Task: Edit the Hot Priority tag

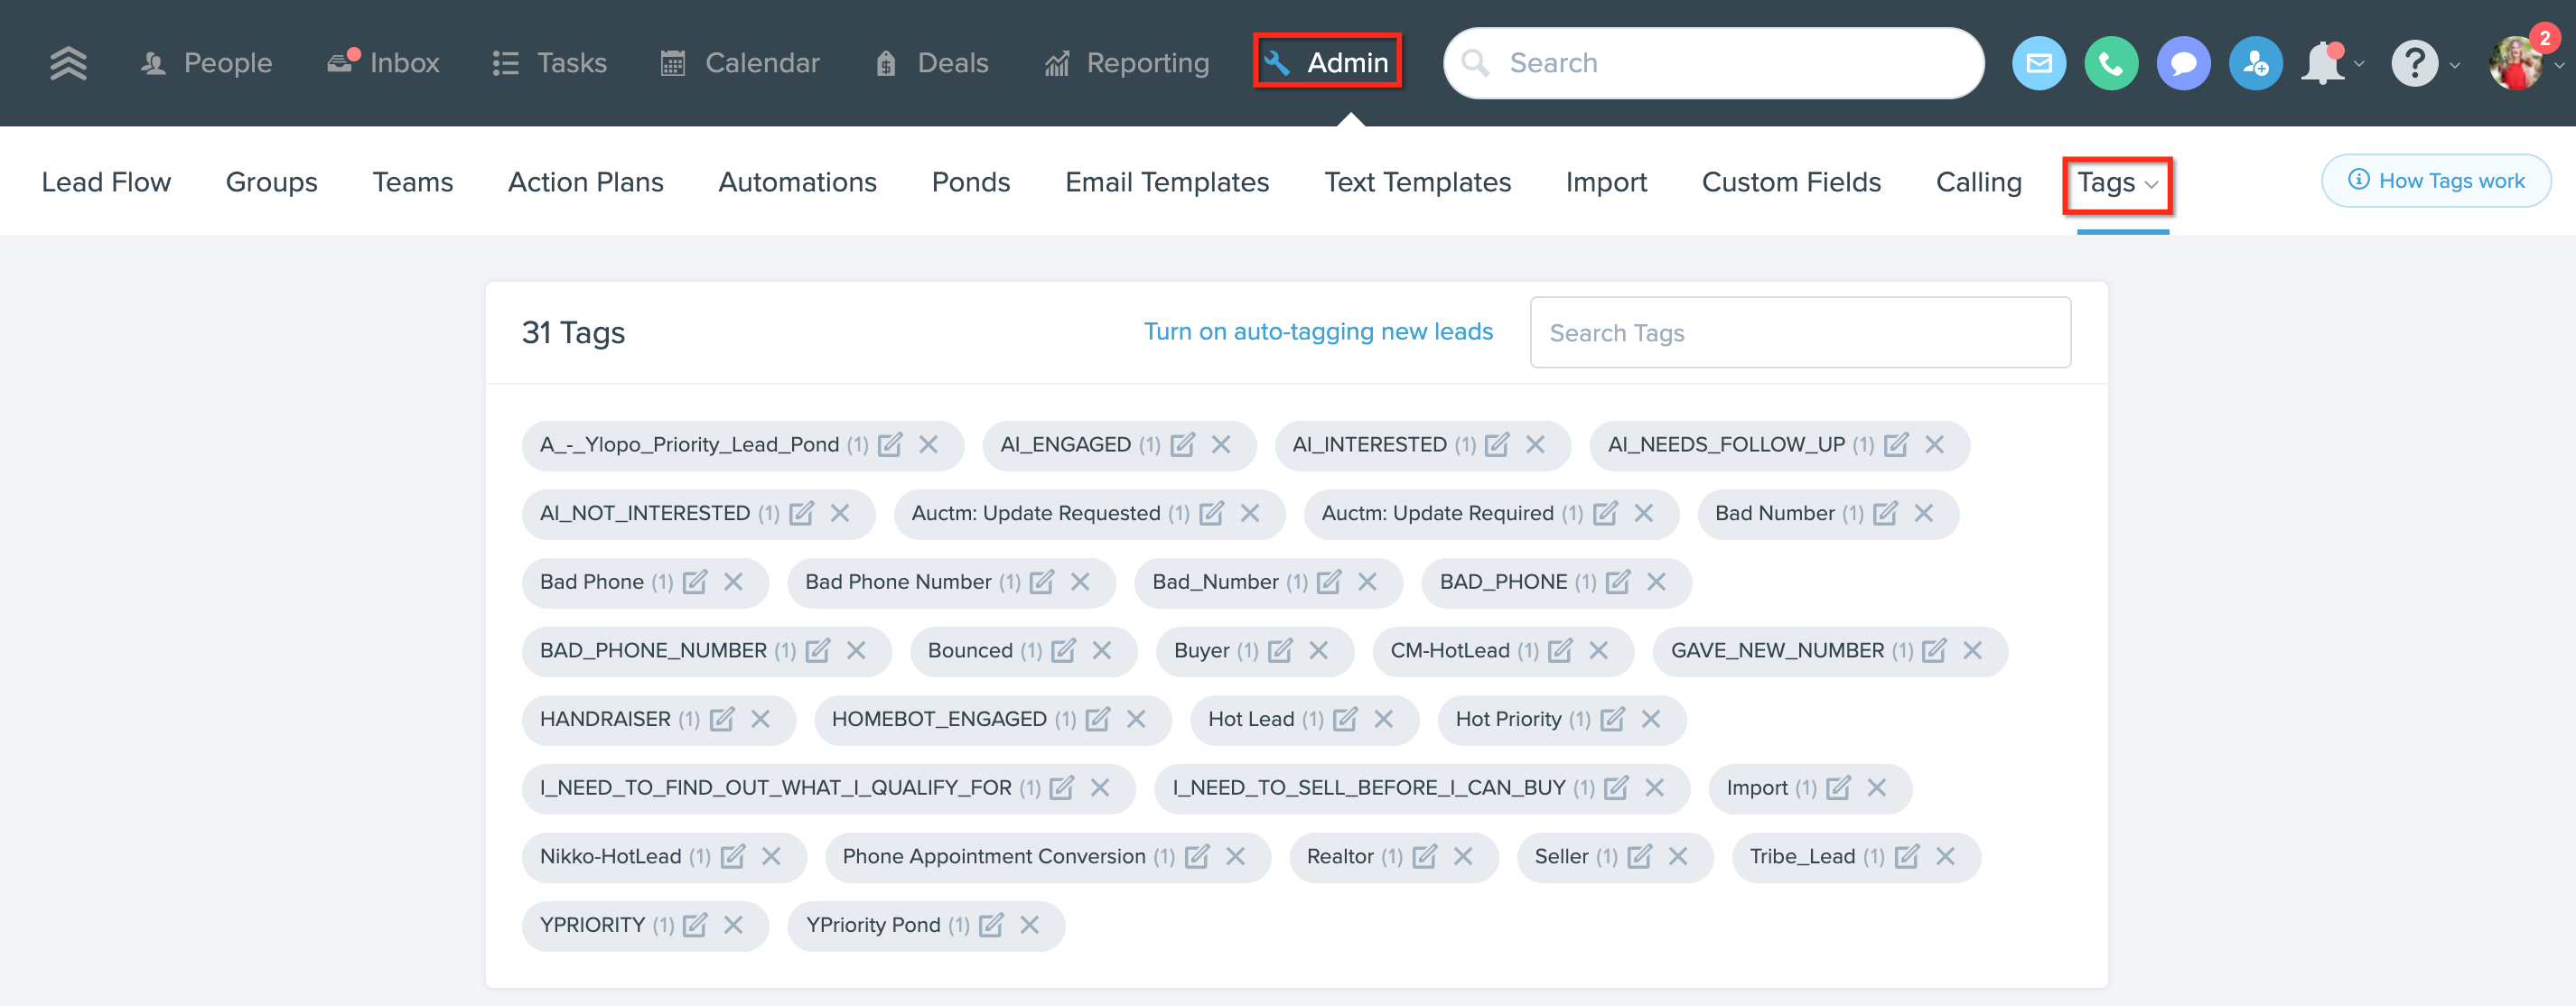Action: point(1612,719)
